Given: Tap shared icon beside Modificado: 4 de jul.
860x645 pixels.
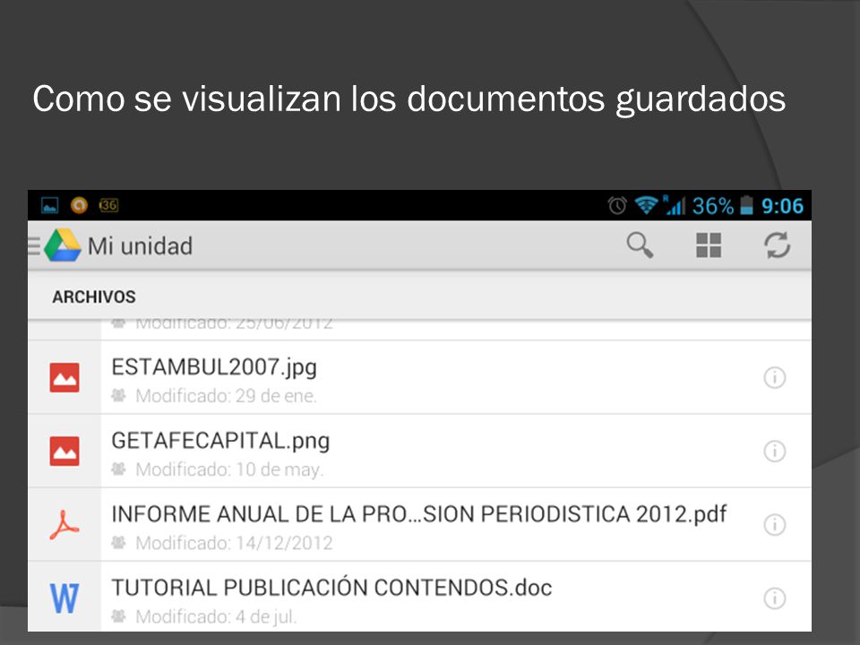Looking at the screenshot, I should [x=118, y=616].
